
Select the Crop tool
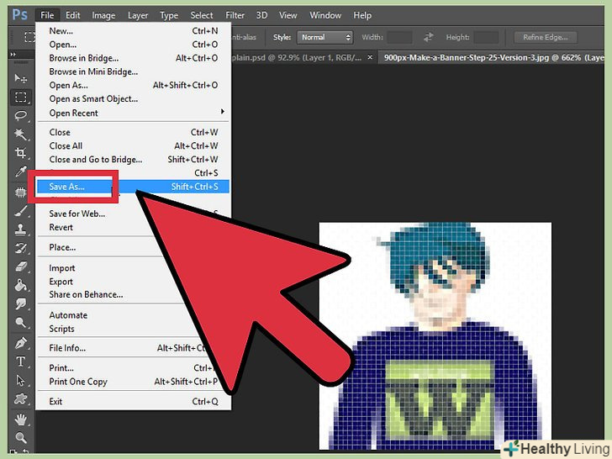tap(21, 153)
